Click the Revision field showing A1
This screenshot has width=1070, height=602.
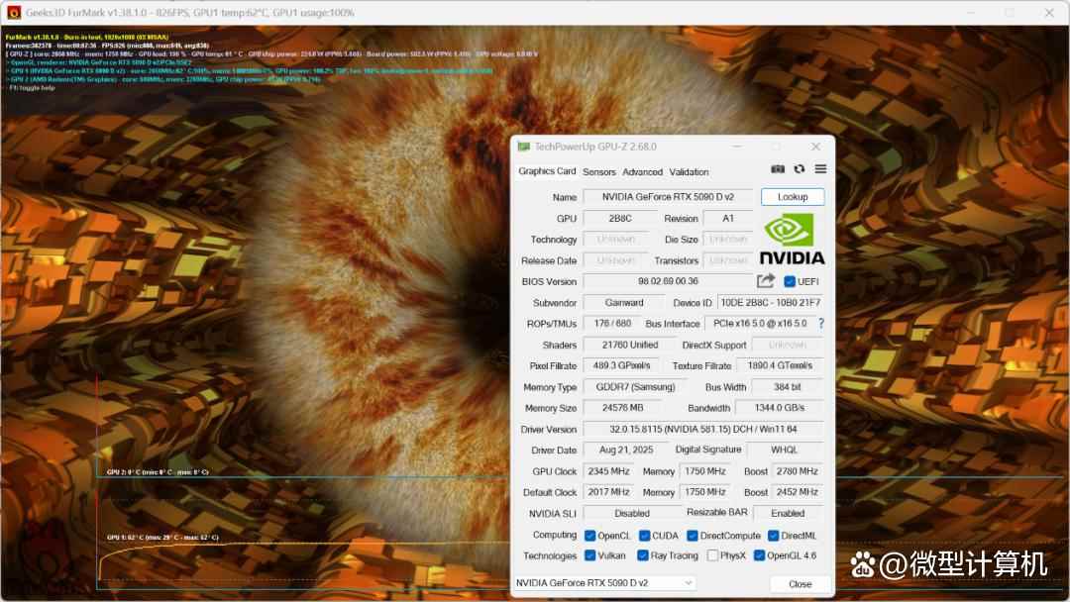pyautogui.click(x=728, y=218)
